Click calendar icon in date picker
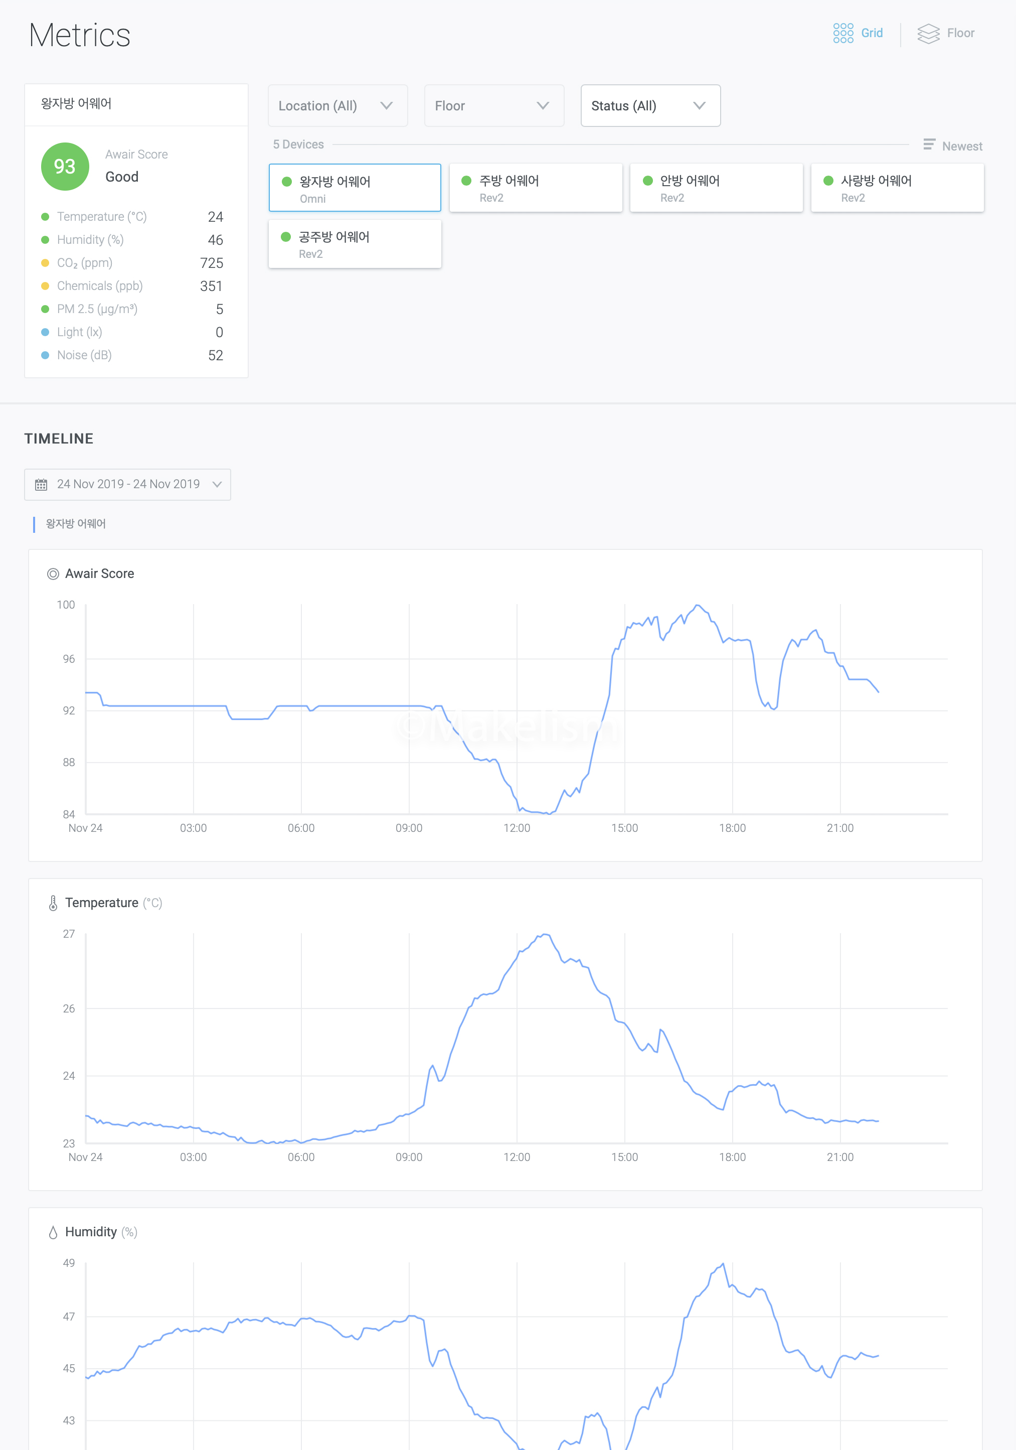 tap(41, 484)
